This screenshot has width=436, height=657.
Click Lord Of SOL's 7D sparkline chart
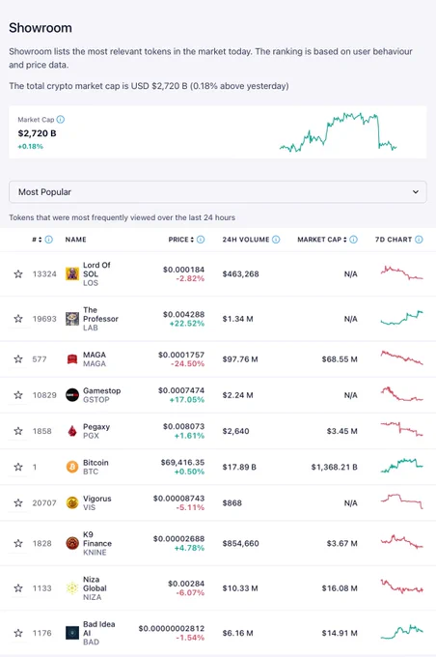pos(401,272)
